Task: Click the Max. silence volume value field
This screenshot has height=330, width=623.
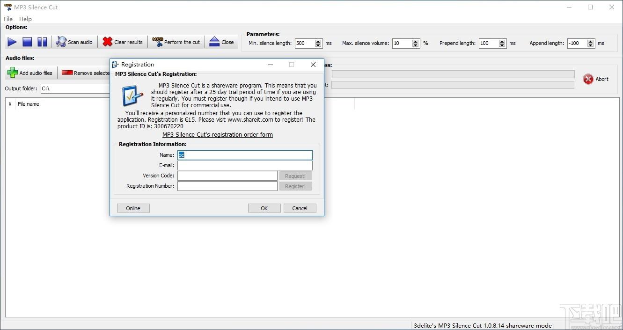Action: click(x=402, y=43)
